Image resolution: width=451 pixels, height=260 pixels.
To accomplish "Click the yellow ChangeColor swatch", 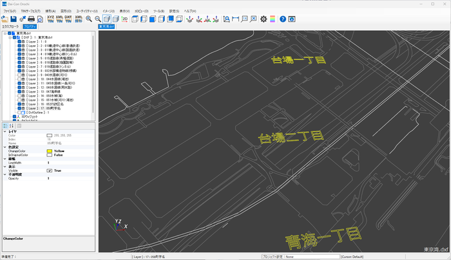I will [x=50, y=151].
